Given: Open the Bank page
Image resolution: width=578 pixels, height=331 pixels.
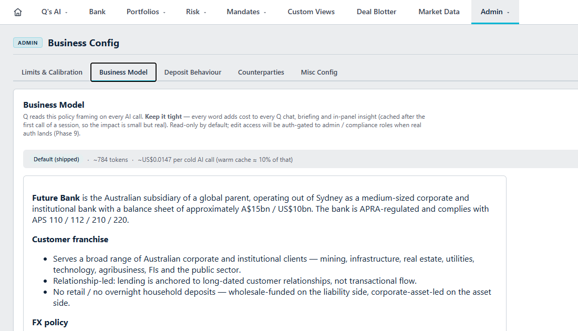Looking at the screenshot, I should pyautogui.click(x=97, y=12).
